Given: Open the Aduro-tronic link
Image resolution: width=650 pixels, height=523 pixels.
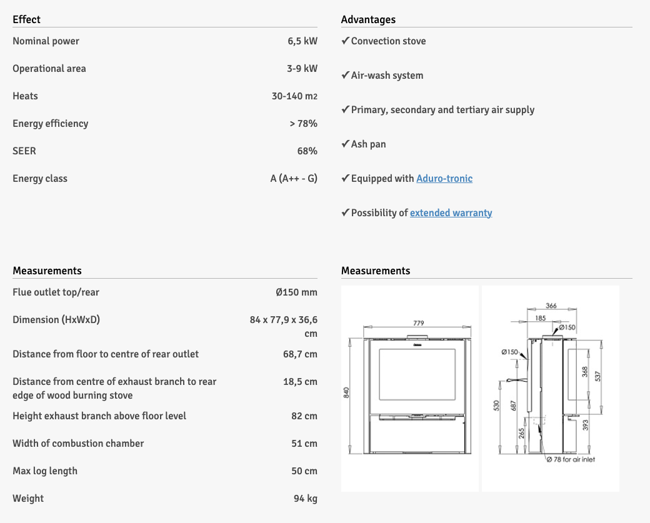Looking at the screenshot, I should (444, 179).
